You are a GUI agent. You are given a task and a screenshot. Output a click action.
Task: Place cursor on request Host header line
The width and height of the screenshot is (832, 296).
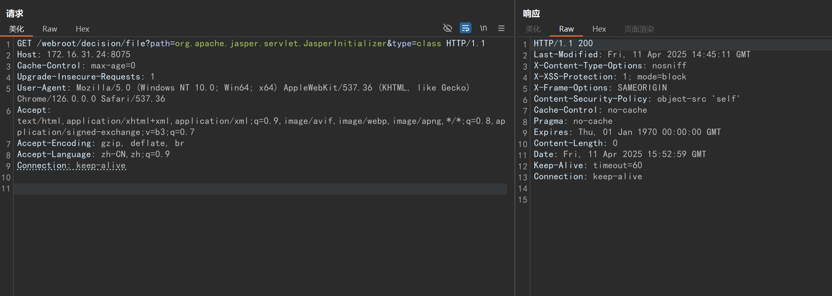click(x=74, y=55)
